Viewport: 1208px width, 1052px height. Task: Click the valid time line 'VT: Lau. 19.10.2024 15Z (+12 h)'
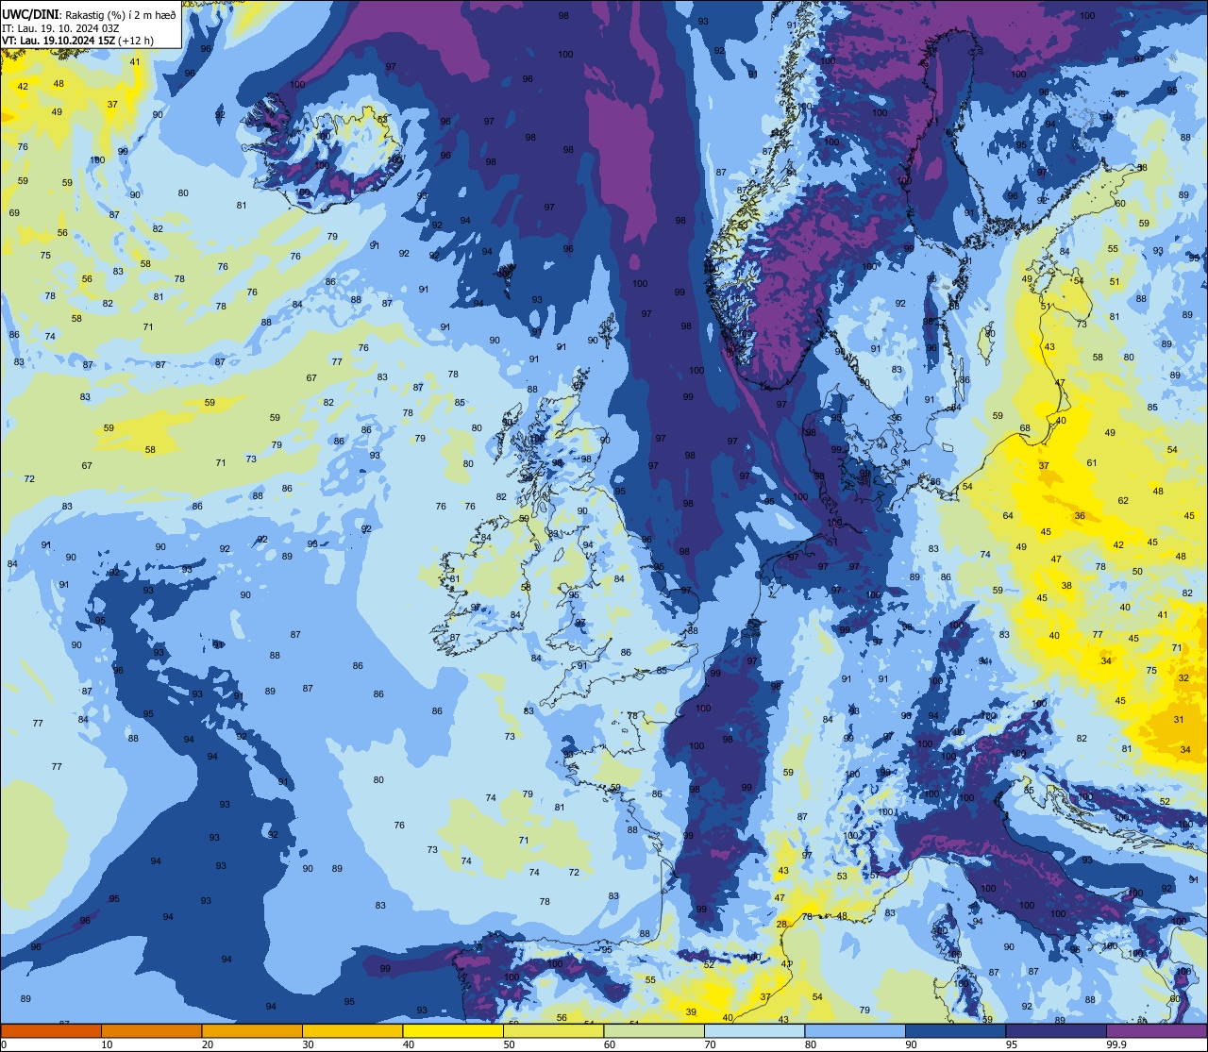(x=78, y=41)
